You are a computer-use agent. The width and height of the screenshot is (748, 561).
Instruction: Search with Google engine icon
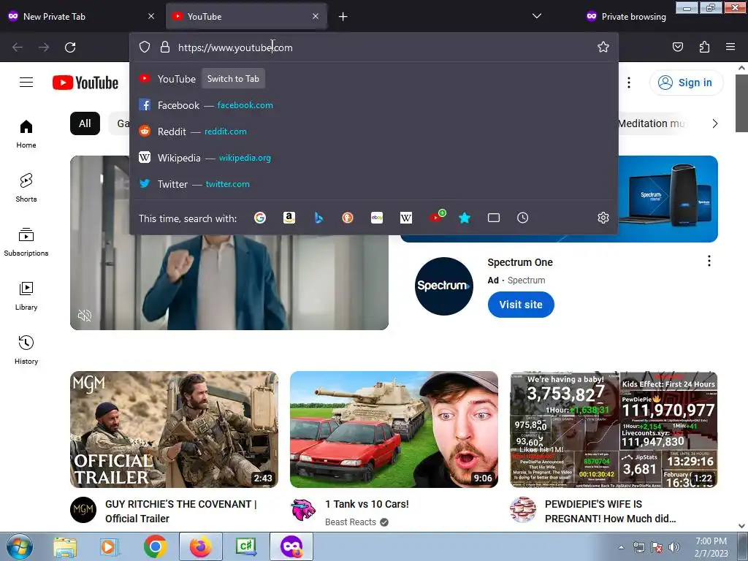click(x=260, y=218)
